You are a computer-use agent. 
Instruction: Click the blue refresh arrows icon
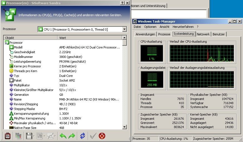tap(83, 136)
